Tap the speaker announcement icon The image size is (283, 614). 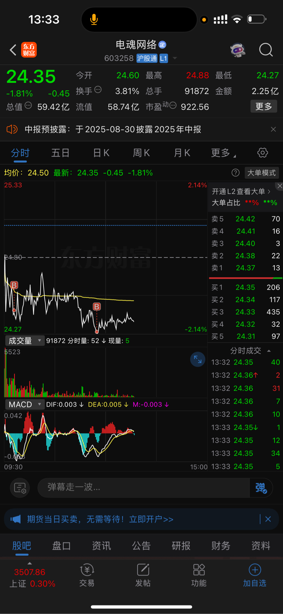(x=12, y=129)
